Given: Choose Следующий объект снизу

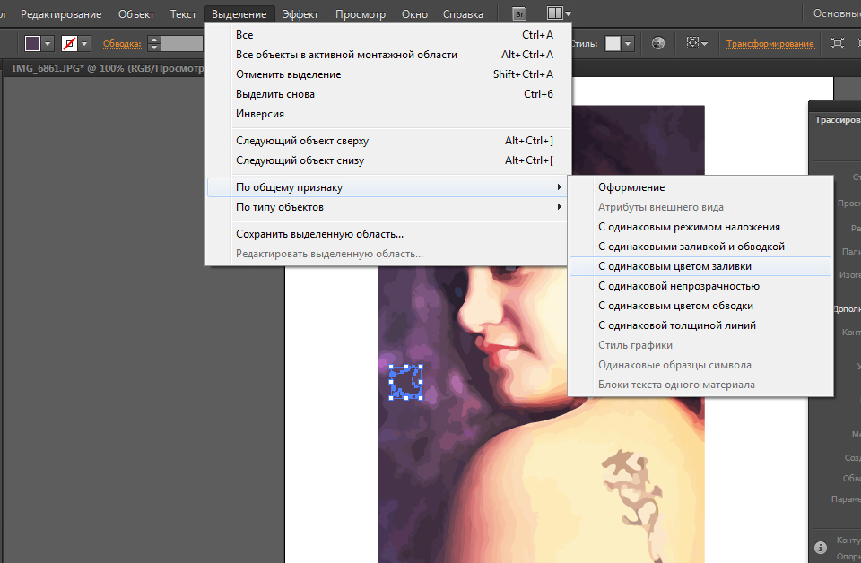Looking at the screenshot, I should point(387,160).
